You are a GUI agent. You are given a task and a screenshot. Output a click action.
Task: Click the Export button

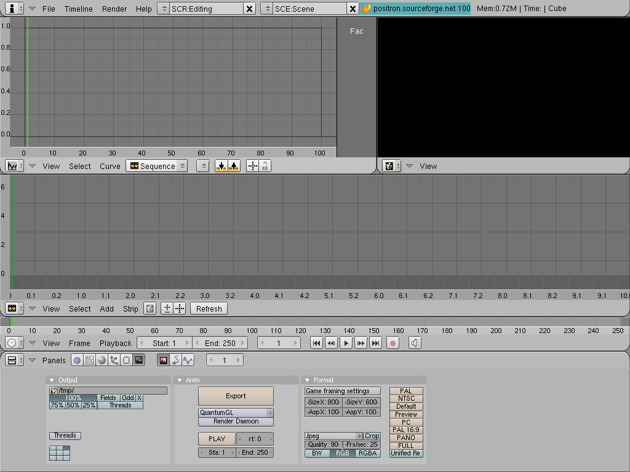[x=236, y=396]
